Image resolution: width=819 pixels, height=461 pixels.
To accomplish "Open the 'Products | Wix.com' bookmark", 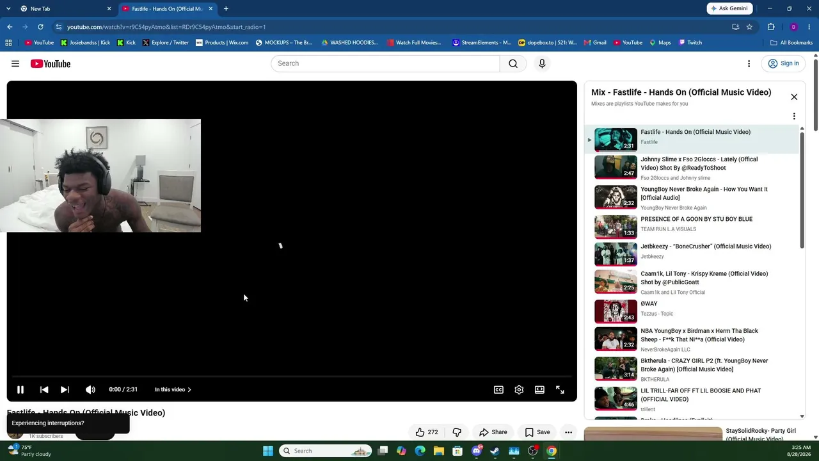I will click(222, 43).
